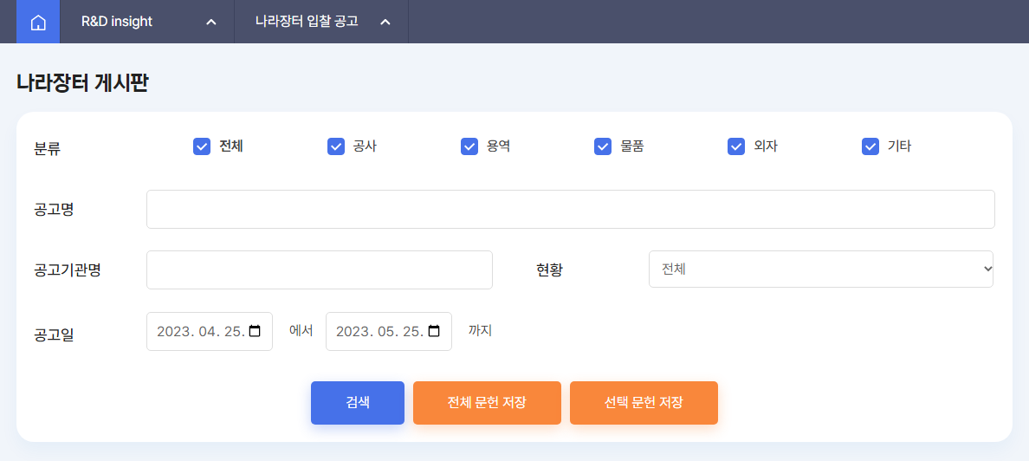Screen dimensions: 1029x461
Task: Open calendar picker for start date 2023.04.25
Action: coord(256,331)
